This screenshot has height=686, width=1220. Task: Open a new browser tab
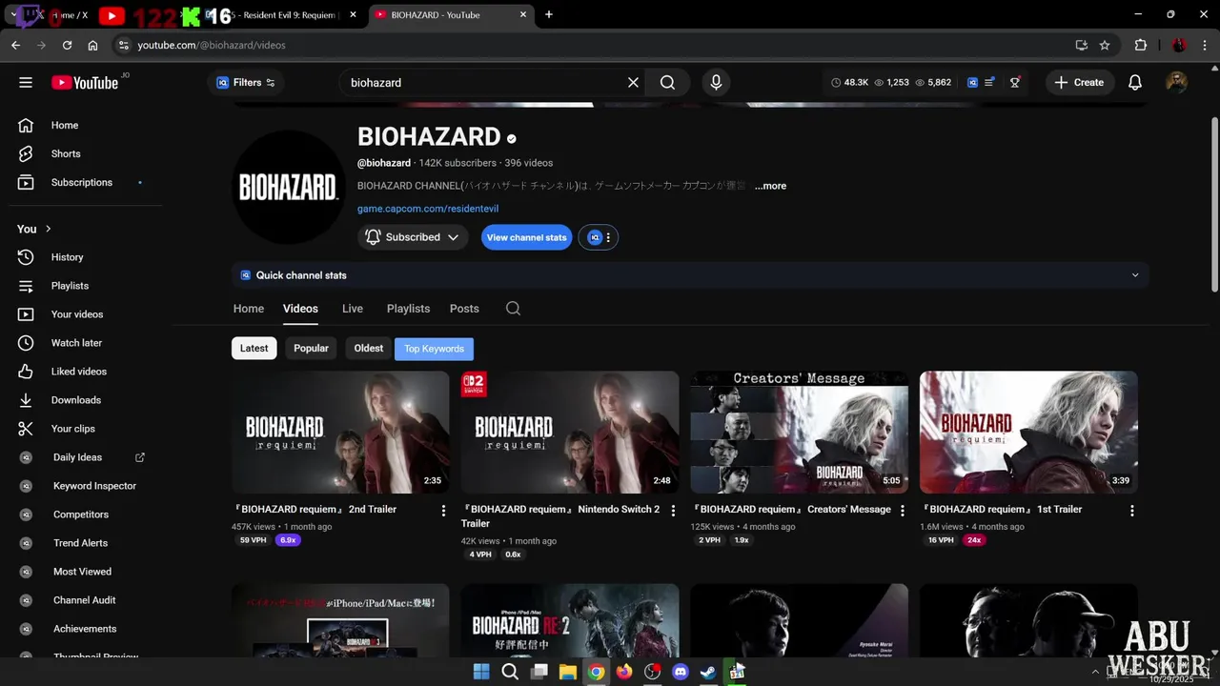[x=548, y=15]
